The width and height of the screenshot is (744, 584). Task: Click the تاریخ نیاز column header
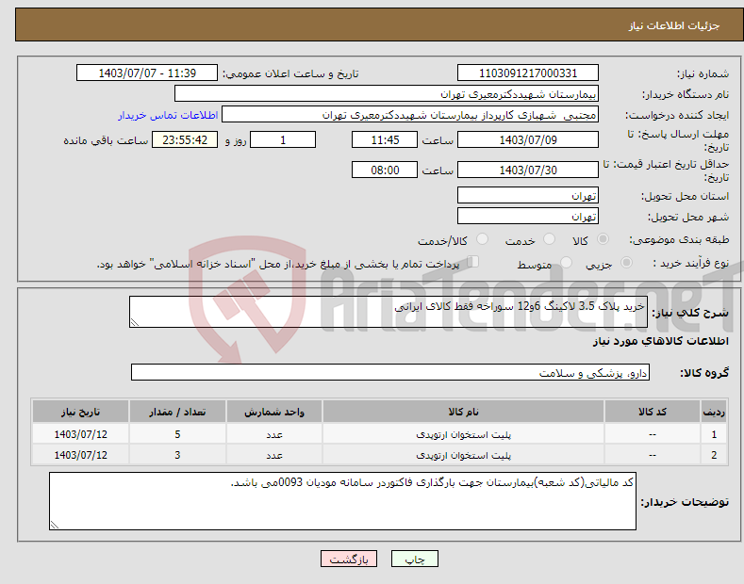tap(81, 412)
